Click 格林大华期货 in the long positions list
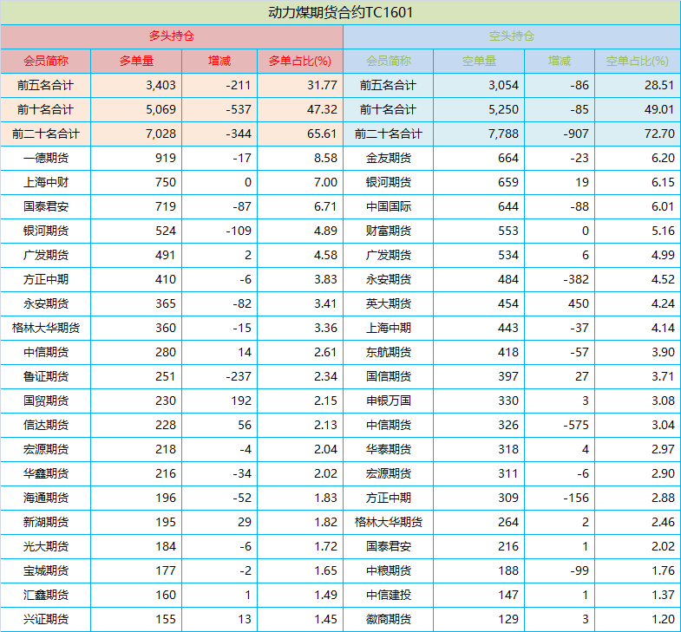 click(x=46, y=329)
